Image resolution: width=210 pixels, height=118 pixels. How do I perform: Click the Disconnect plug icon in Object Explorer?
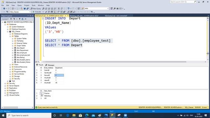14,19
